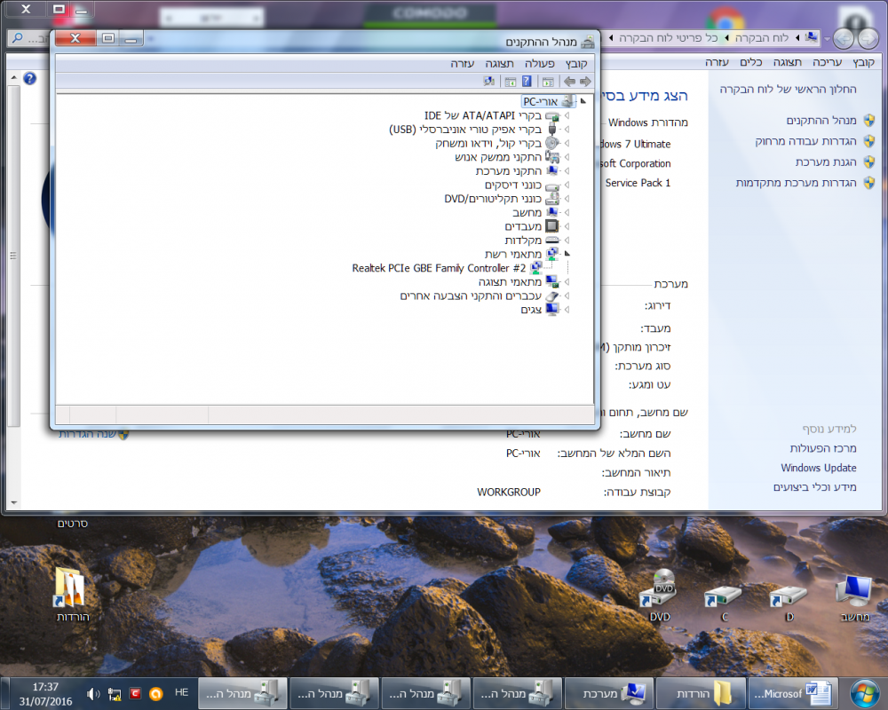Click the מעבדים processor chip icon
This screenshot has height=710, width=888.
coord(552,226)
